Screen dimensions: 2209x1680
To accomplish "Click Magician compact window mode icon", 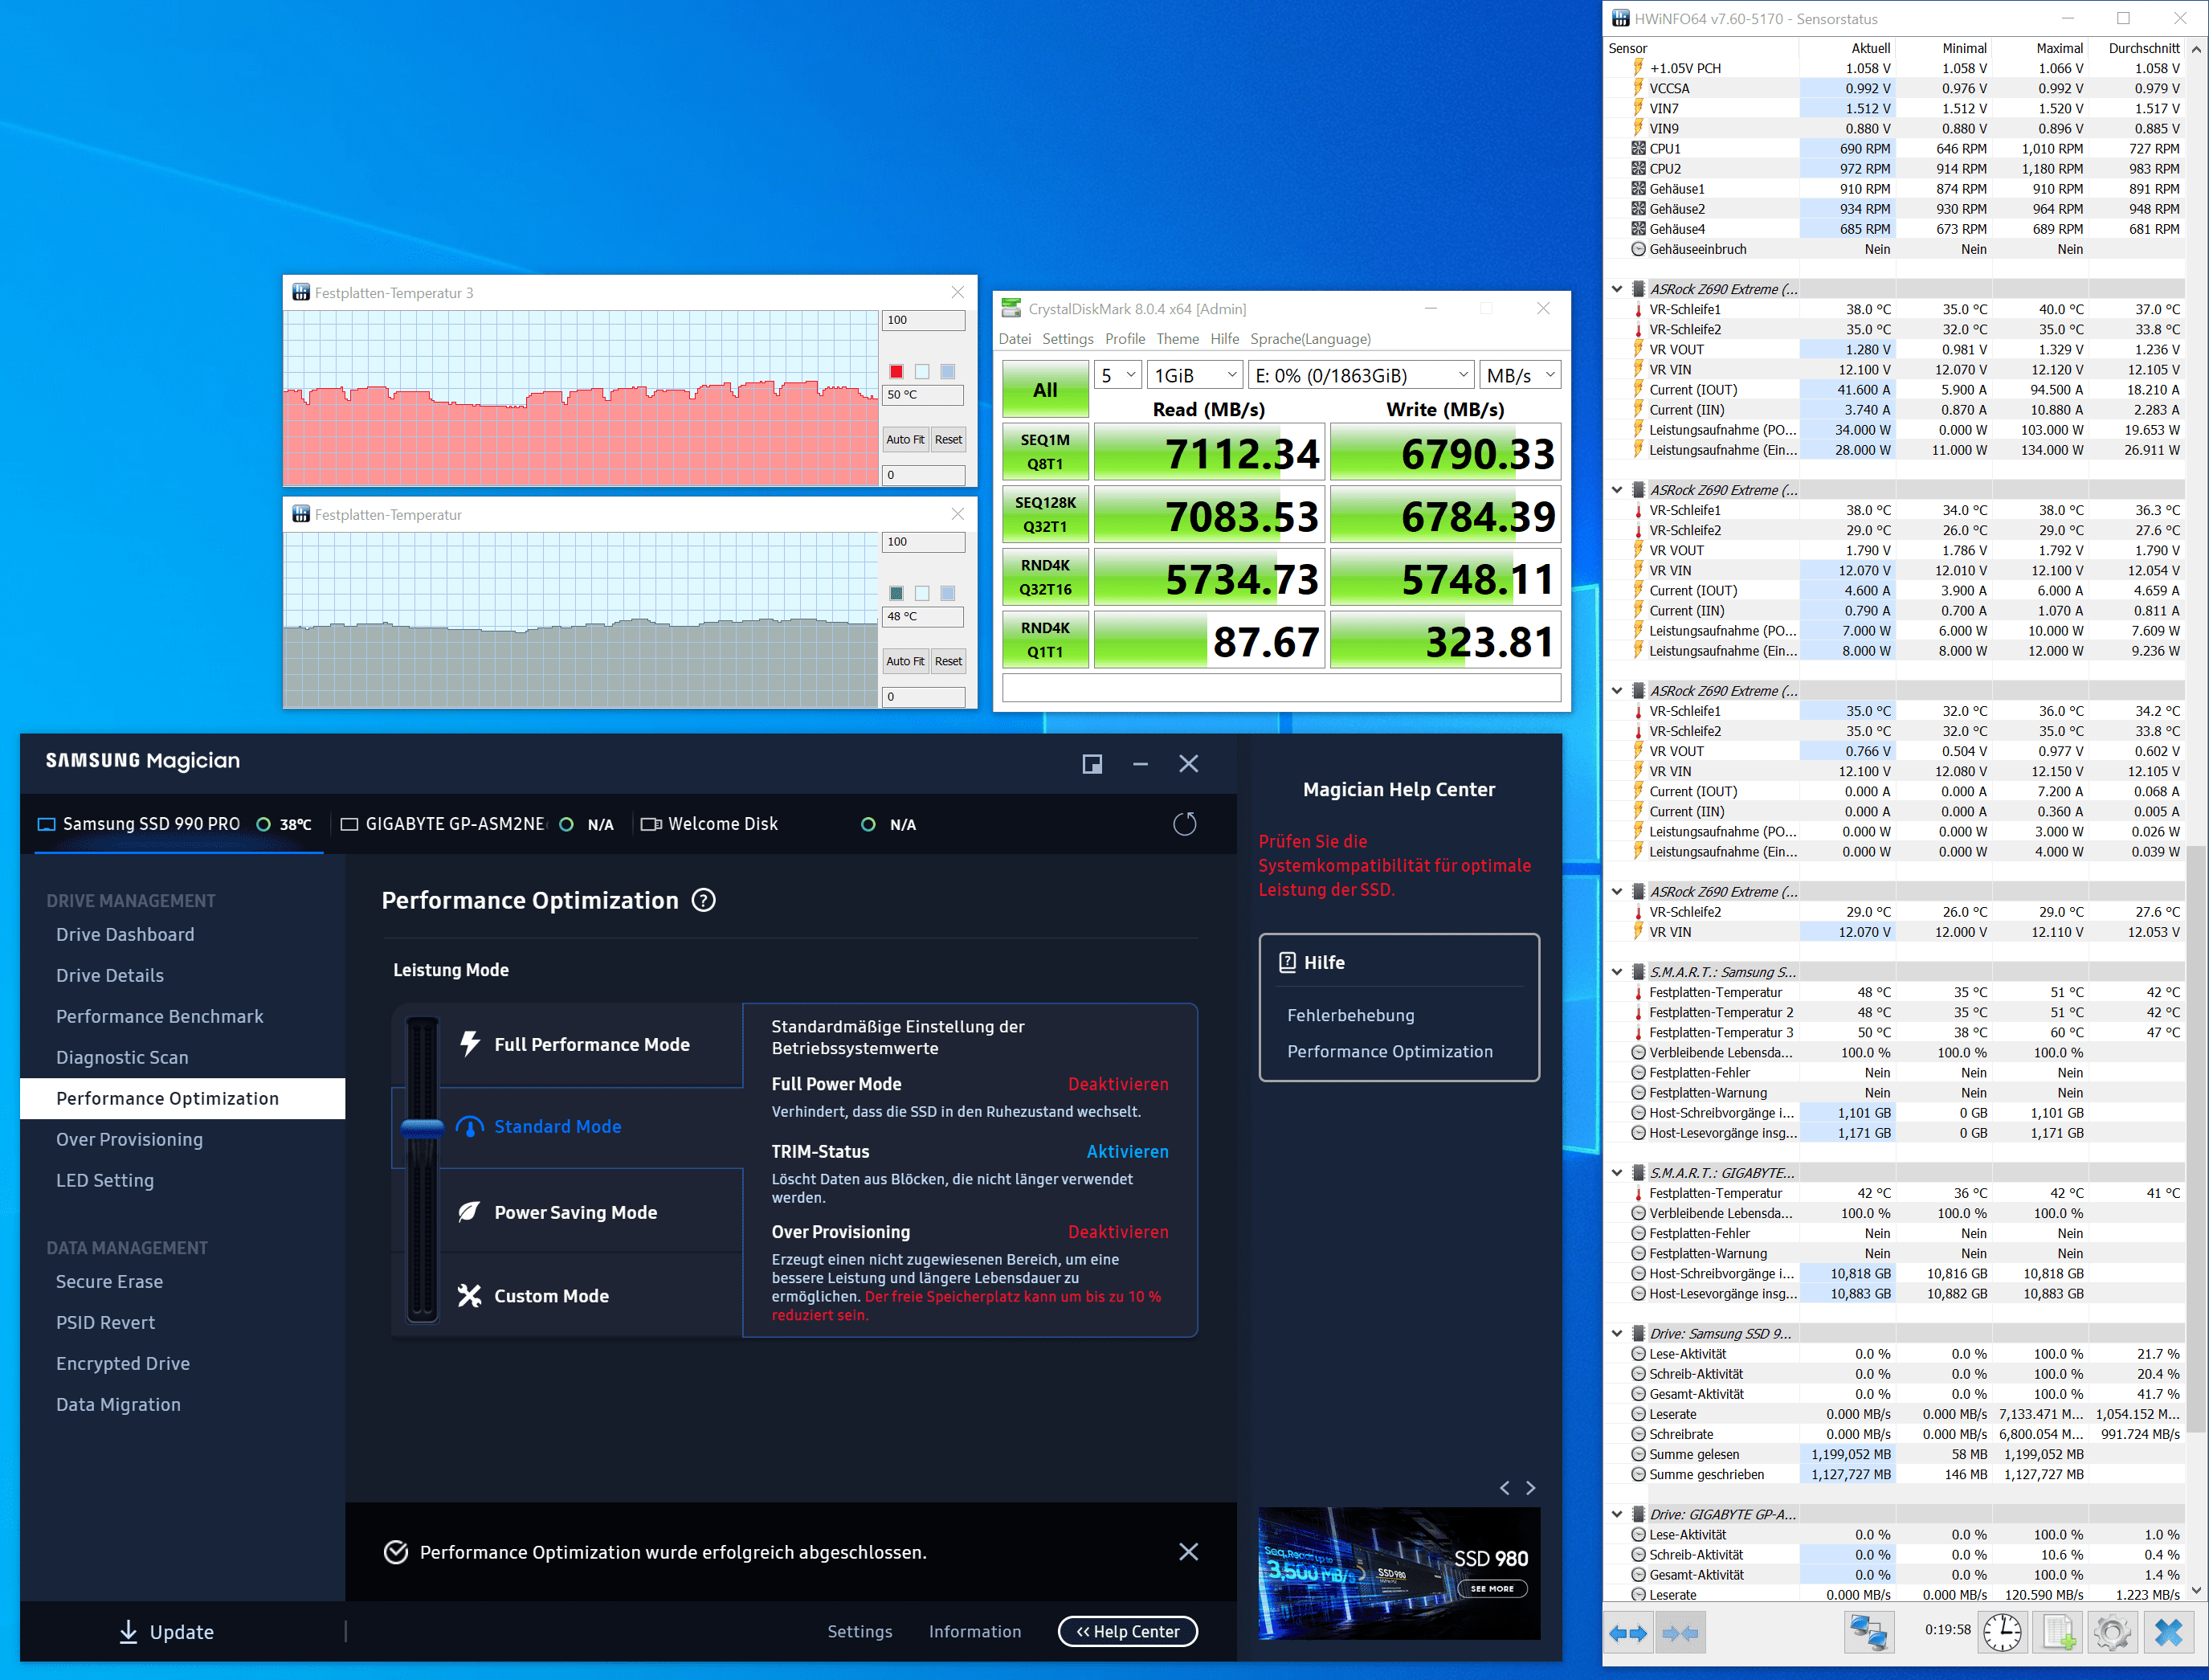I will pos(1092,764).
